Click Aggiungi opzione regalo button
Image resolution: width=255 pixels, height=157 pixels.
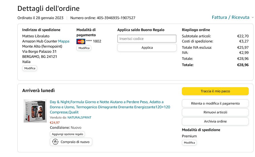[x=67, y=134]
